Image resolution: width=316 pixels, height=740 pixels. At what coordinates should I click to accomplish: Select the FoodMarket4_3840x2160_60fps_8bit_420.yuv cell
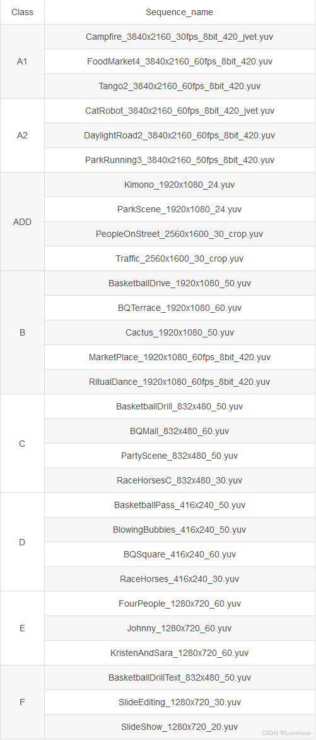point(179,61)
